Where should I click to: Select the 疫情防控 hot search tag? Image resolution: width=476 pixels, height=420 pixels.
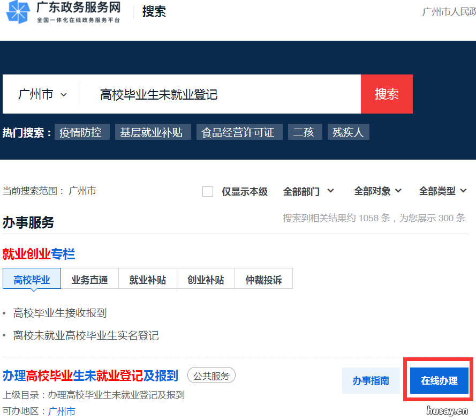pyautogui.click(x=81, y=132)
